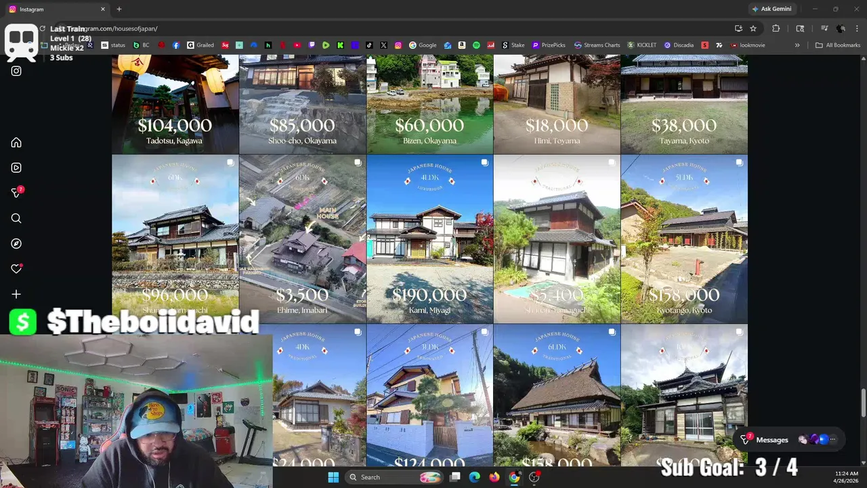Open the lookmovie bookmark
Screen dimensions: 867x488
click(x=748, y=45)
